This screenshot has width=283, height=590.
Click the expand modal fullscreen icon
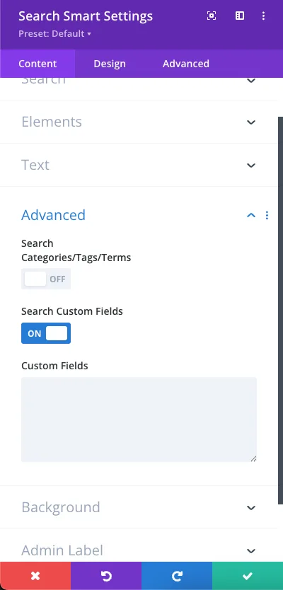(x=212, y=16)
